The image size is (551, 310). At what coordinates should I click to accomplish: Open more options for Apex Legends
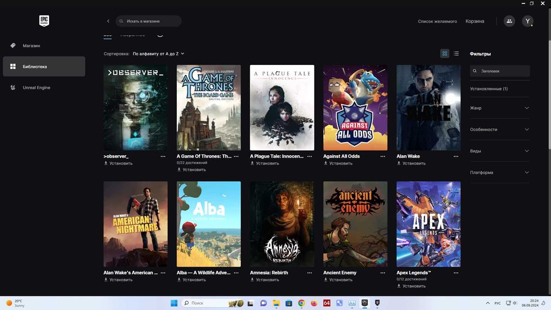point(456,273)
